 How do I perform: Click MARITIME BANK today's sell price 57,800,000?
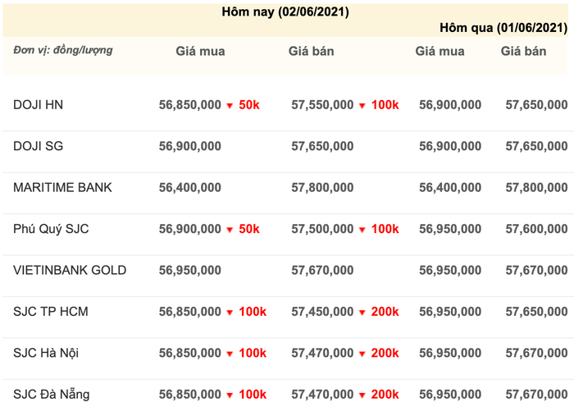322,188
